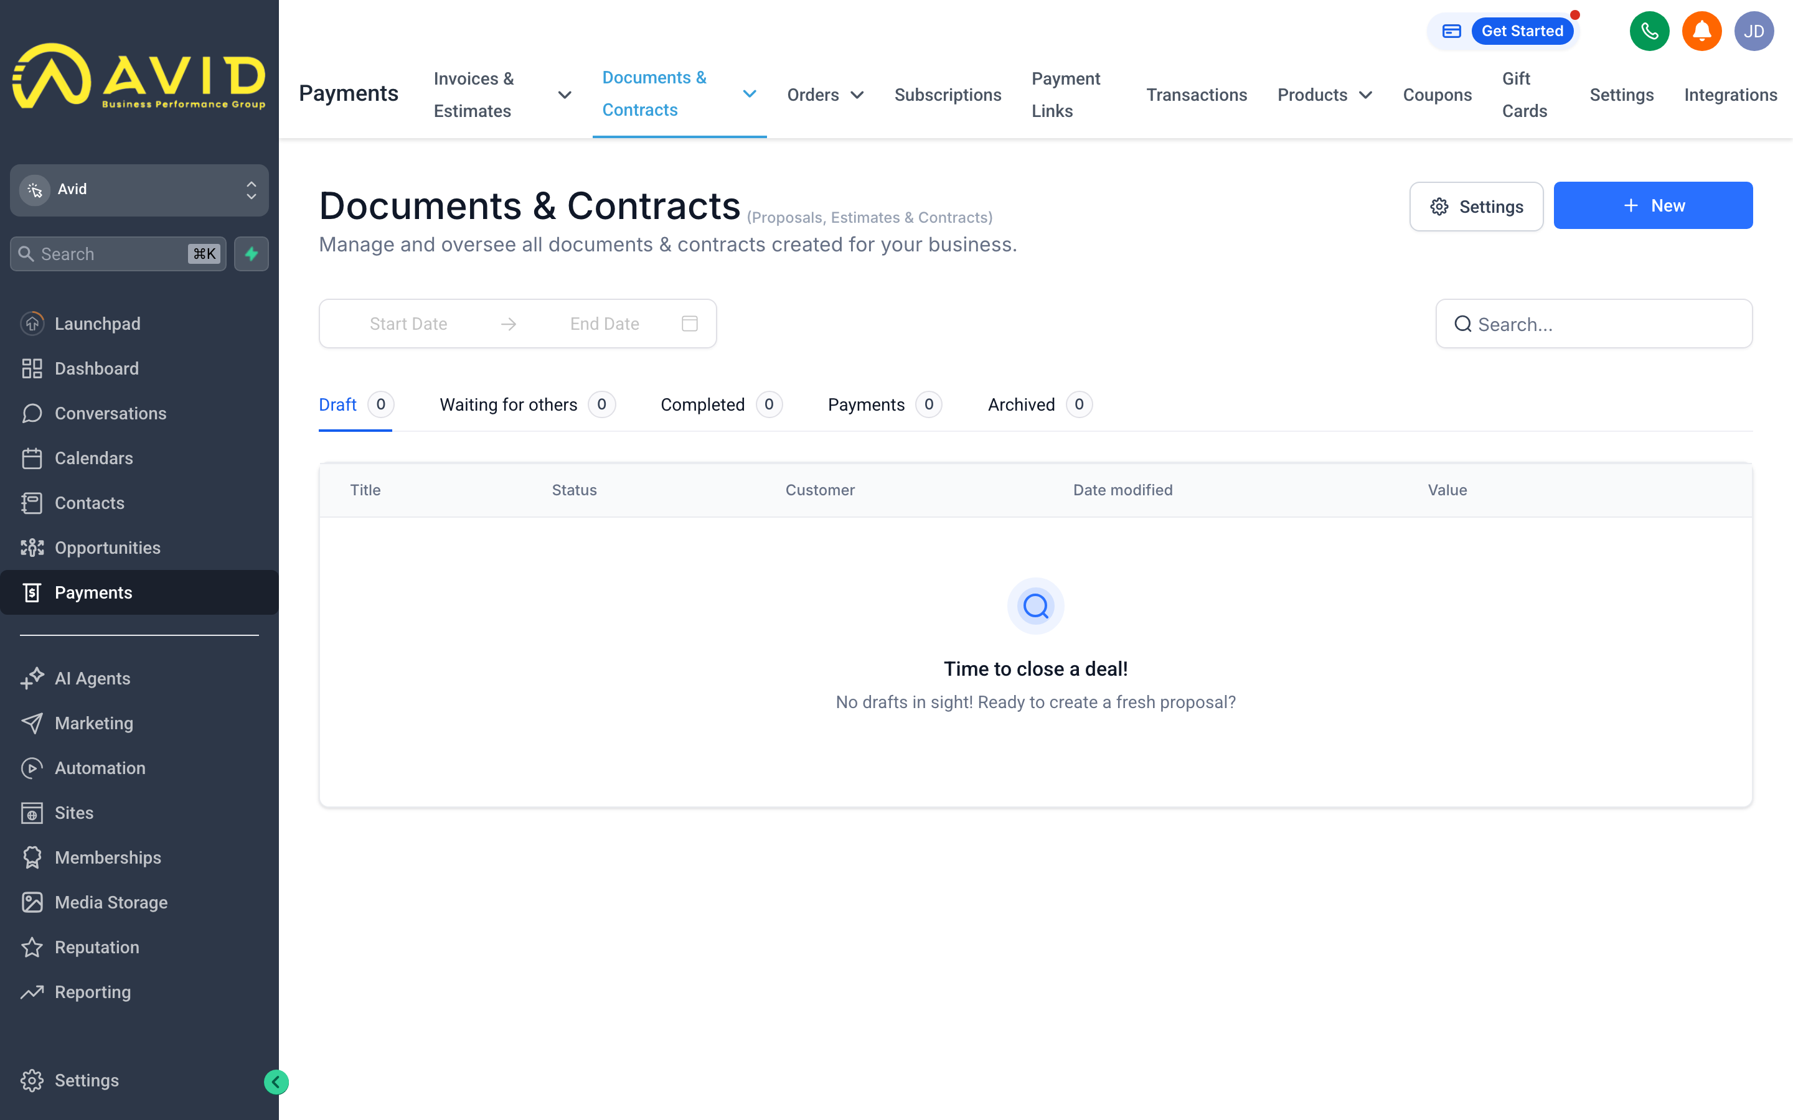Viewport: 1793px width, 1120px height.
Task: Sort by the Title column header
Action: pyautogui.click(x=365, y=490)
